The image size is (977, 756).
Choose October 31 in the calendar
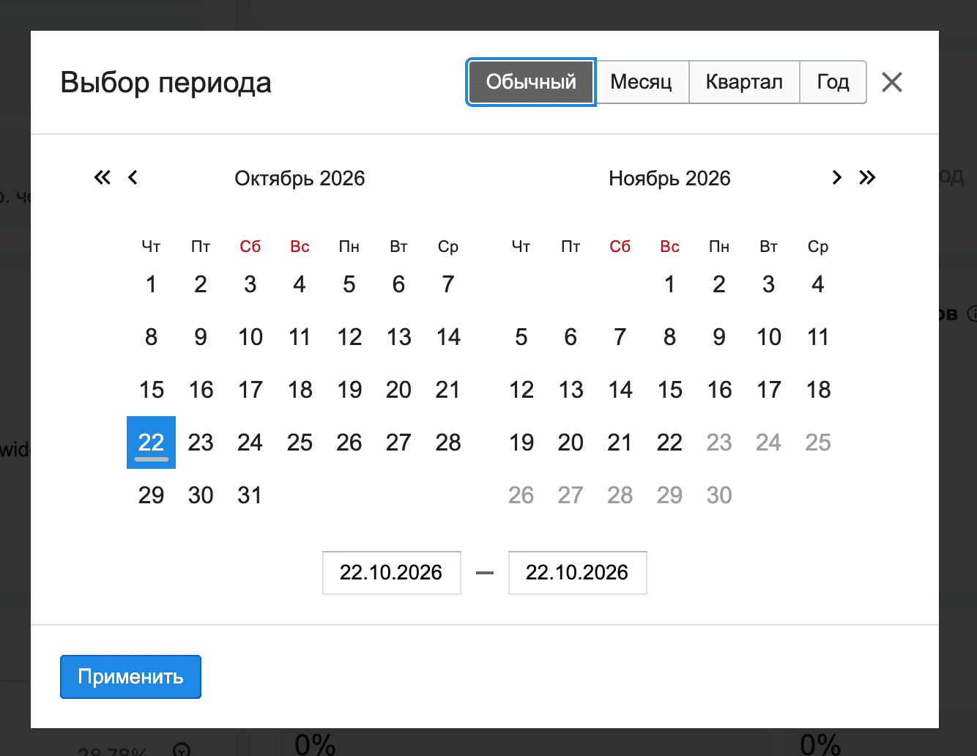pos(250,495)
